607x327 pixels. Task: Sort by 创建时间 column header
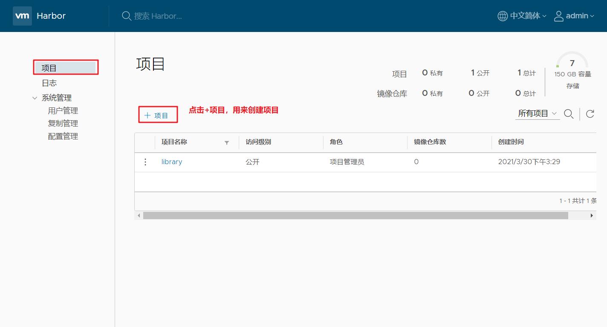[511, 142]
